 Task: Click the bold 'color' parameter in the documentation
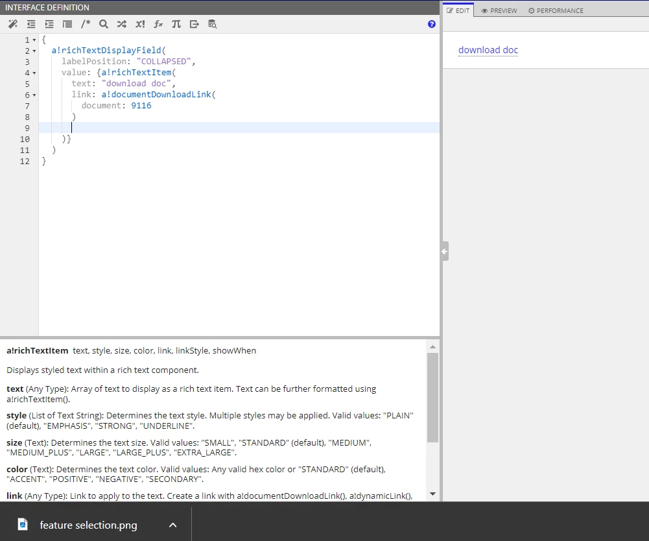click(17, 470)
